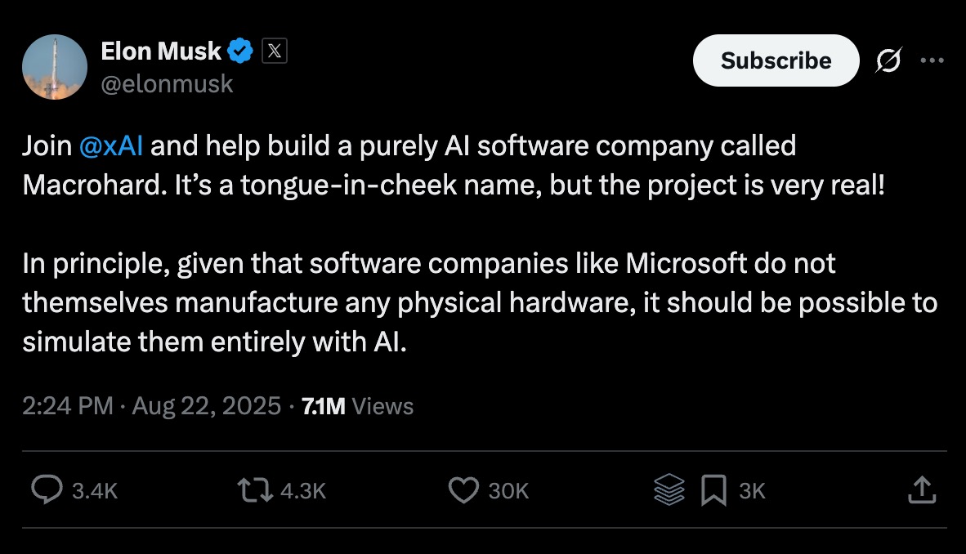Open the more options menu via ellipsis

coord(932,60)
